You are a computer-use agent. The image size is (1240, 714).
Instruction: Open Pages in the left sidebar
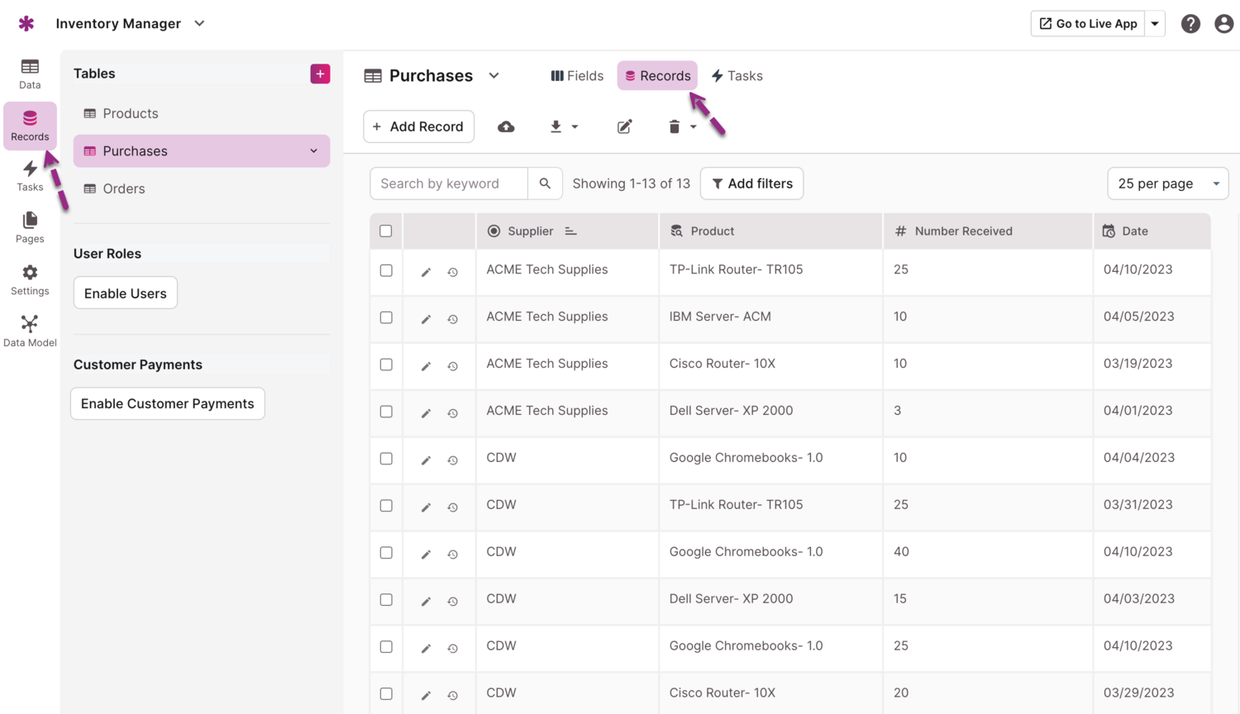click(x=30, y=227)
